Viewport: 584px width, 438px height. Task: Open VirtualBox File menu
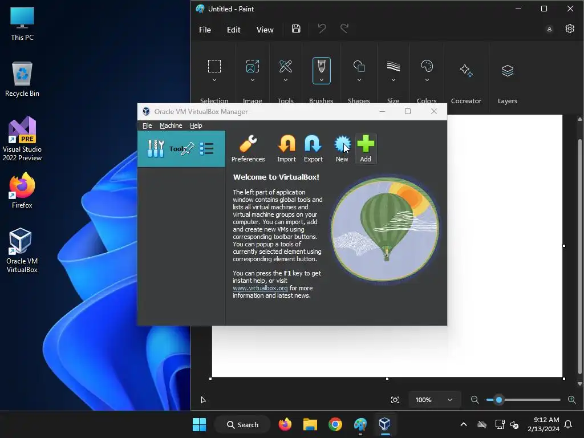point(147,125)
